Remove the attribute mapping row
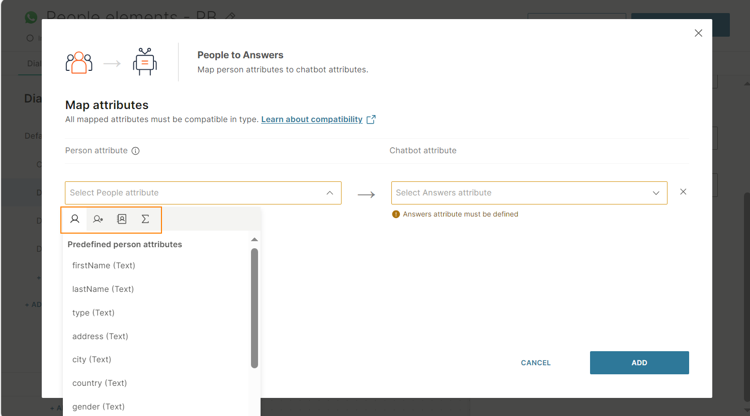This screenshot has height=416, width=750. click(x=683, y=192)
